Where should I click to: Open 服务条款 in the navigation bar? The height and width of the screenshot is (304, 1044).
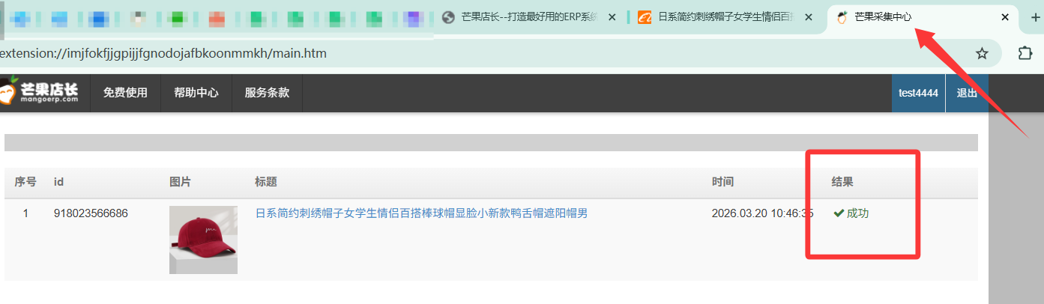click(x=267, y=93)
